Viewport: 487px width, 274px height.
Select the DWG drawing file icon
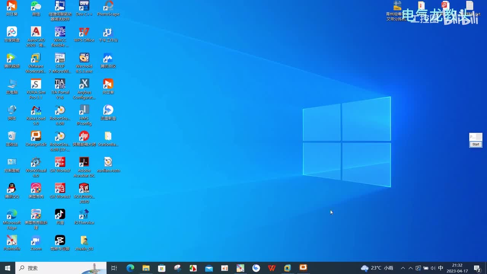point(397,11)
